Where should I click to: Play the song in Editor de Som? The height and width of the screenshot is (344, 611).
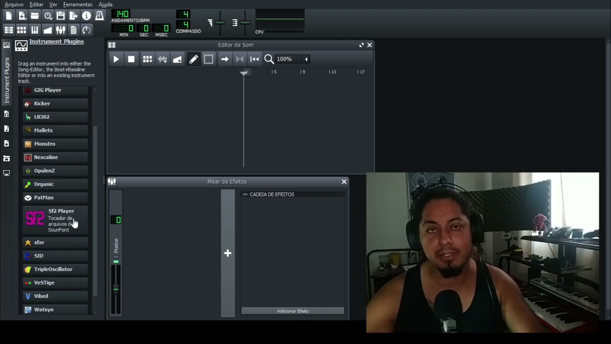point(116,59)
